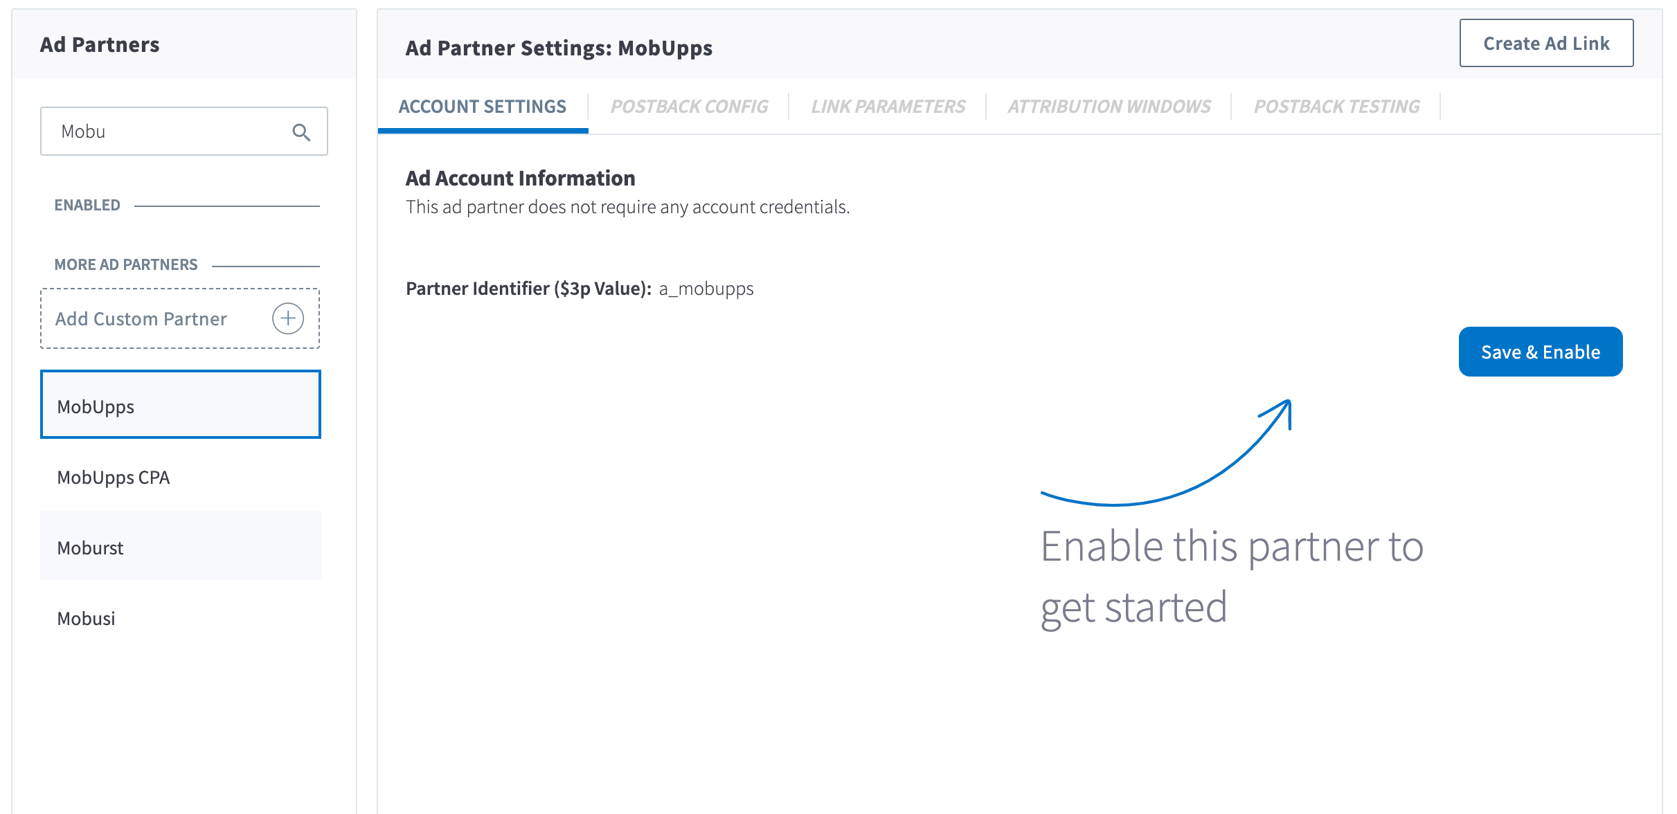Click the Add Custom Partner box
Screen dimensions: 1677x814
pyautogui.click(x=180, y=318)
